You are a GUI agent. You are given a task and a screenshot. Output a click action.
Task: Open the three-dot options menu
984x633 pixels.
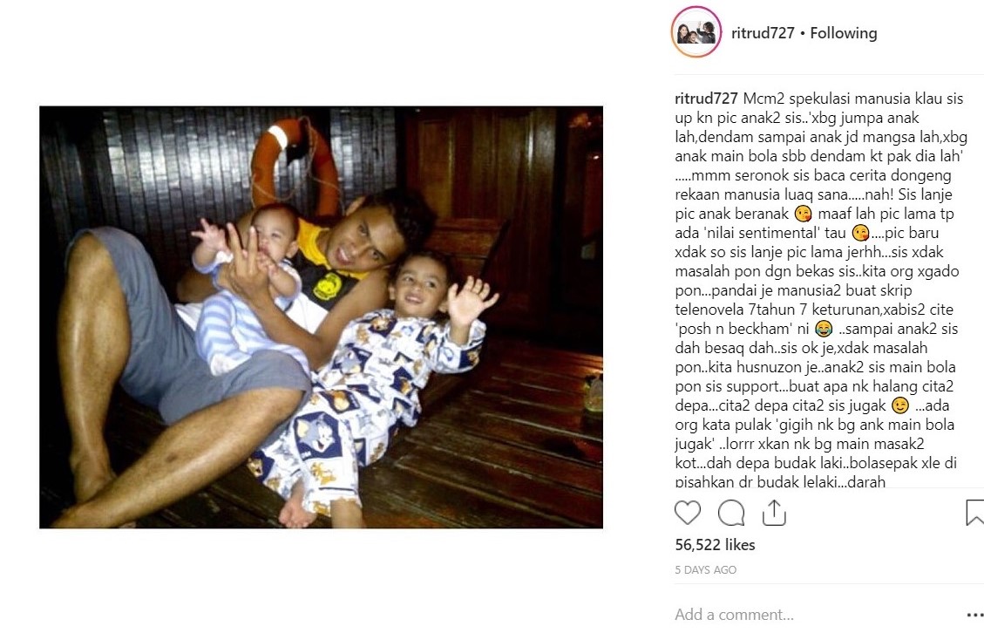pyautogui.click(x=974, y=616)
